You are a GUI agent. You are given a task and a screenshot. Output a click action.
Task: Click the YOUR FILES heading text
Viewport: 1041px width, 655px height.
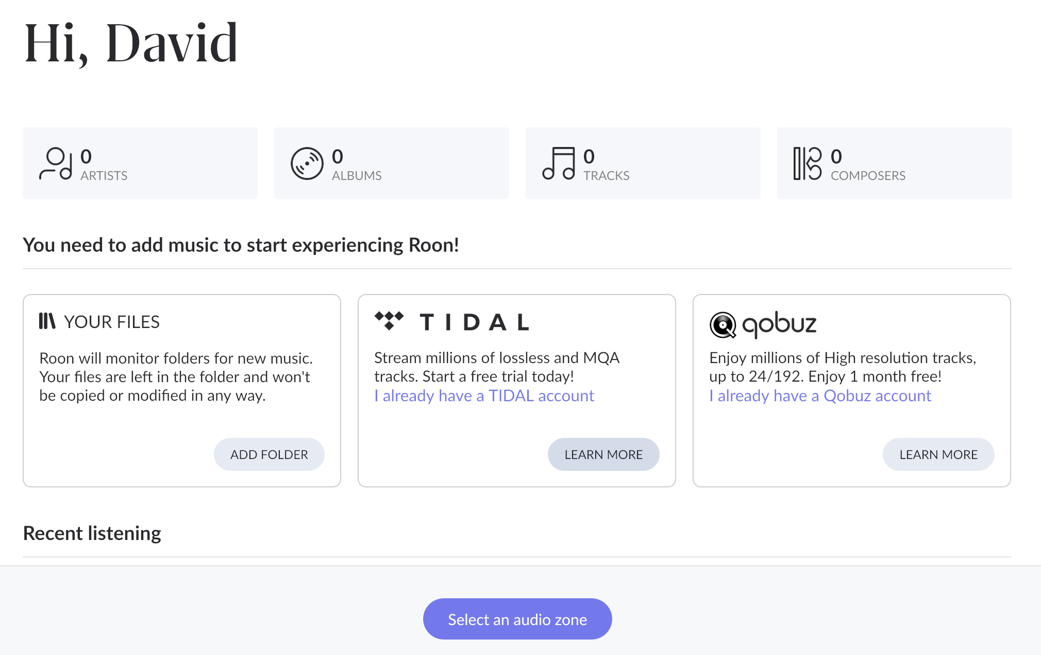click(112, 322)
